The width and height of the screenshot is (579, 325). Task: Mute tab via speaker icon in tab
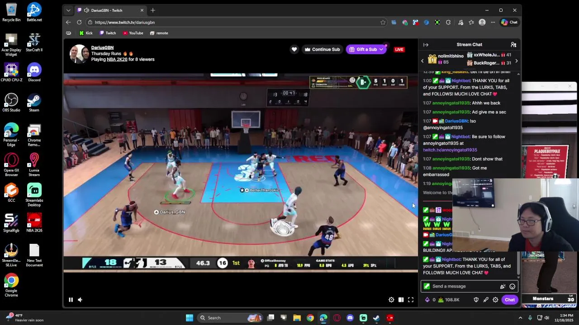point(86,10)
